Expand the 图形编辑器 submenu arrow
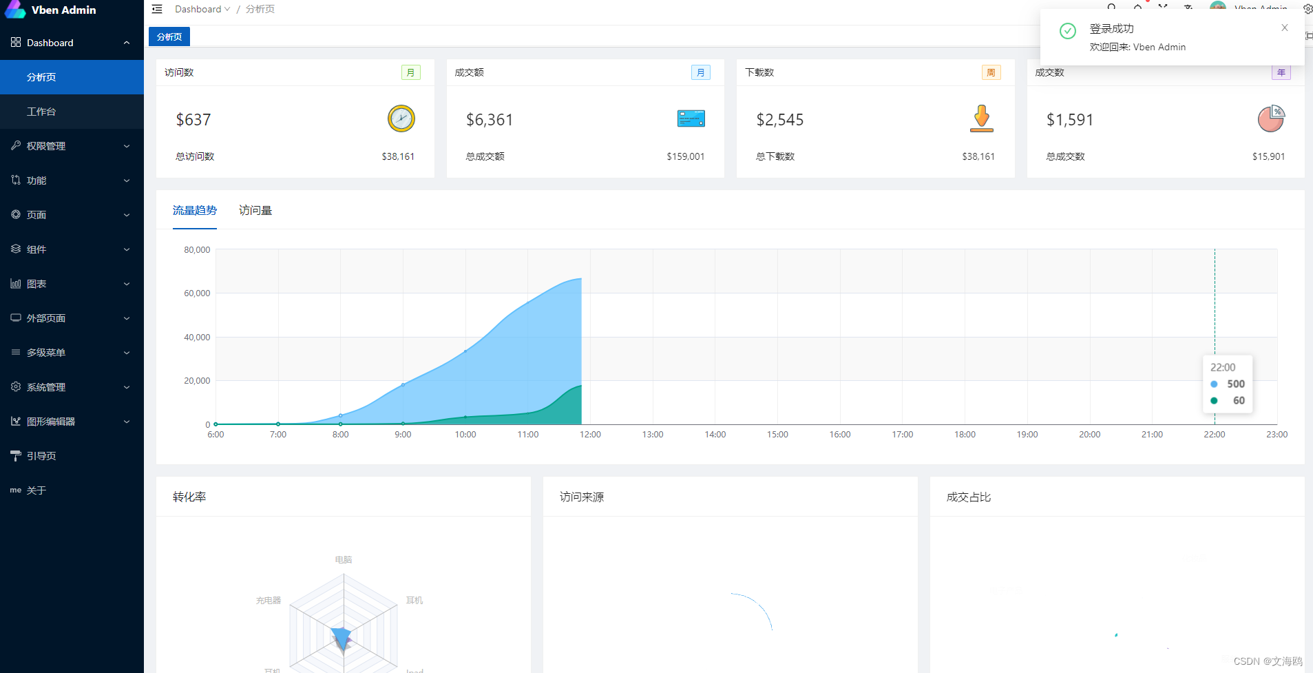This screenshot has height=673, width=1313. click(127, 422)
